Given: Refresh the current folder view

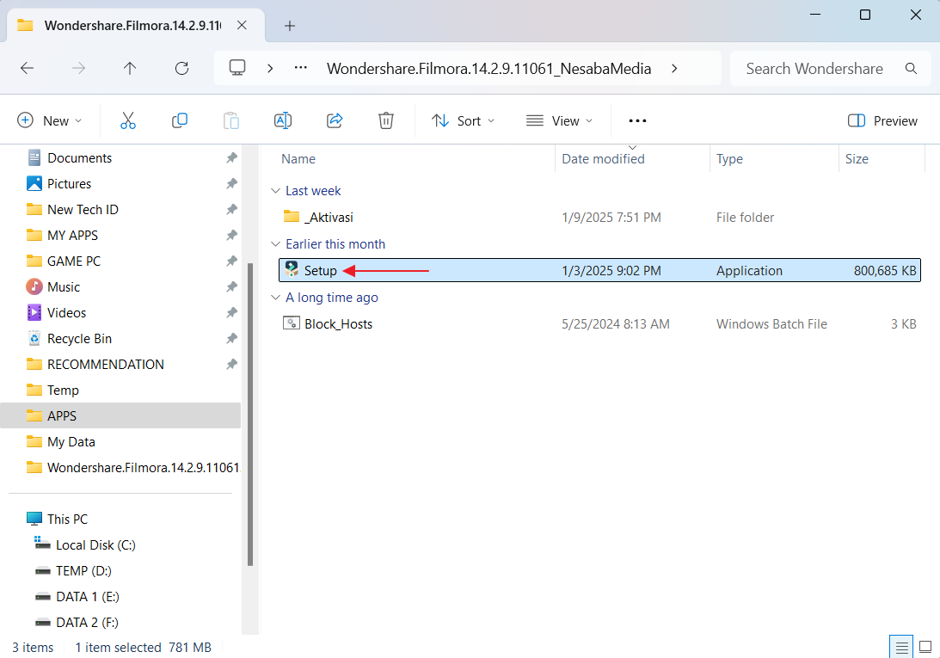Looking at the screenshot, I should 181,69.
